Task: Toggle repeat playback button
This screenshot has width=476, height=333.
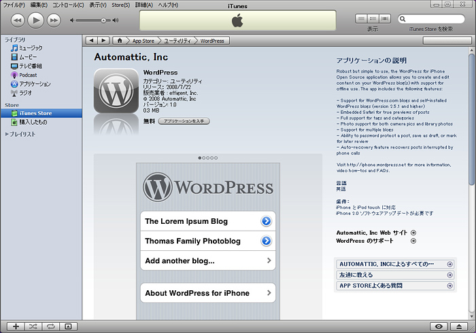Action: 51,326
